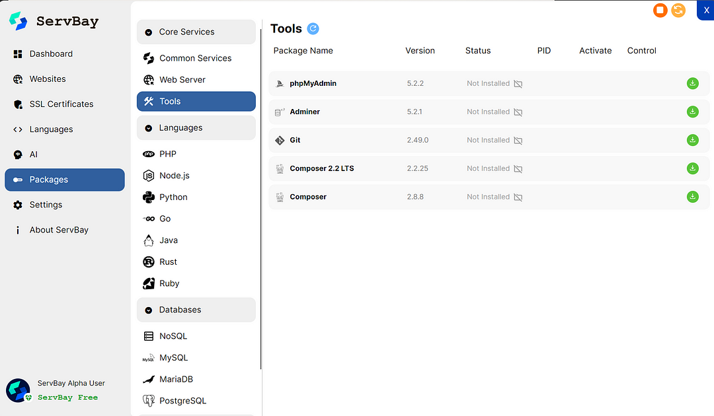
Task: Click the Git diamond icon in package list
Action: point(280,141)
